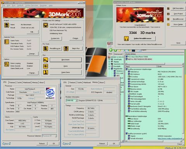Collapse the Megjelenítés node in AIDA tree
The width and height of the screenshot is (186, 149).
tap(109, 69)
